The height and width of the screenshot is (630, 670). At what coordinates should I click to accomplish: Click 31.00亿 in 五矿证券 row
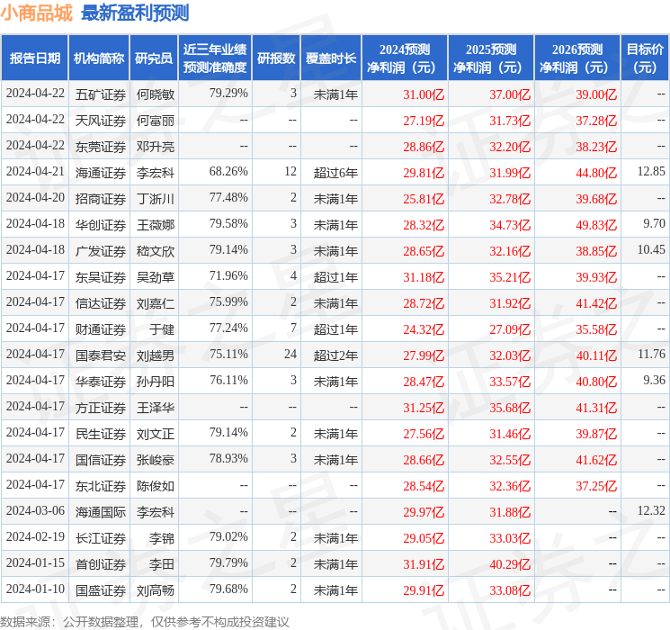[x=424, y=94]
